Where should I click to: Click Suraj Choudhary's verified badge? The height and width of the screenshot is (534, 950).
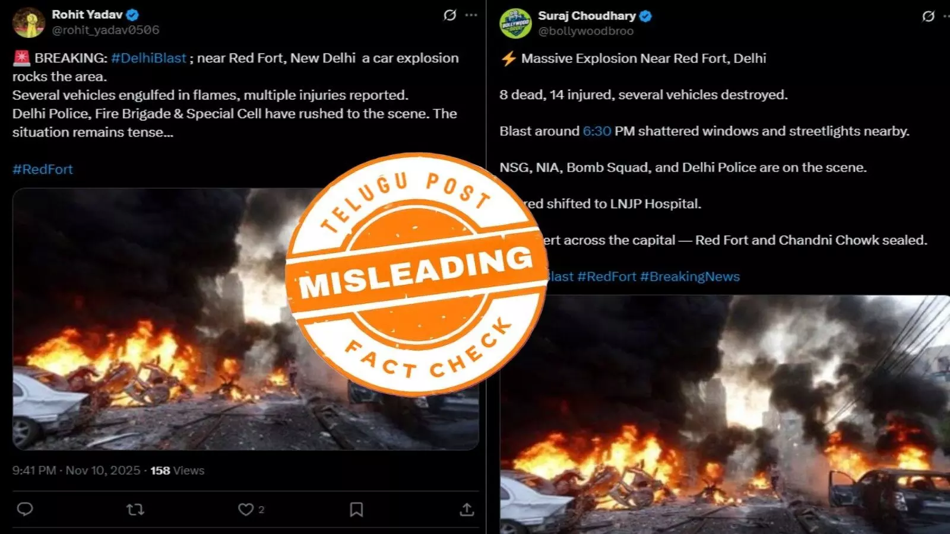(x=645, y=16)
